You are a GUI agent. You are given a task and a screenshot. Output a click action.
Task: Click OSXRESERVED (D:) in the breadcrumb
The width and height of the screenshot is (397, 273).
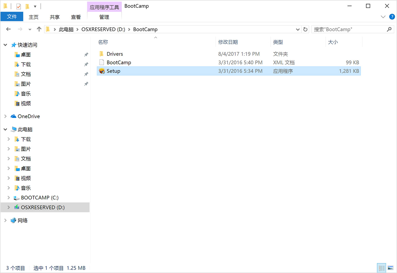coord(103,29)
